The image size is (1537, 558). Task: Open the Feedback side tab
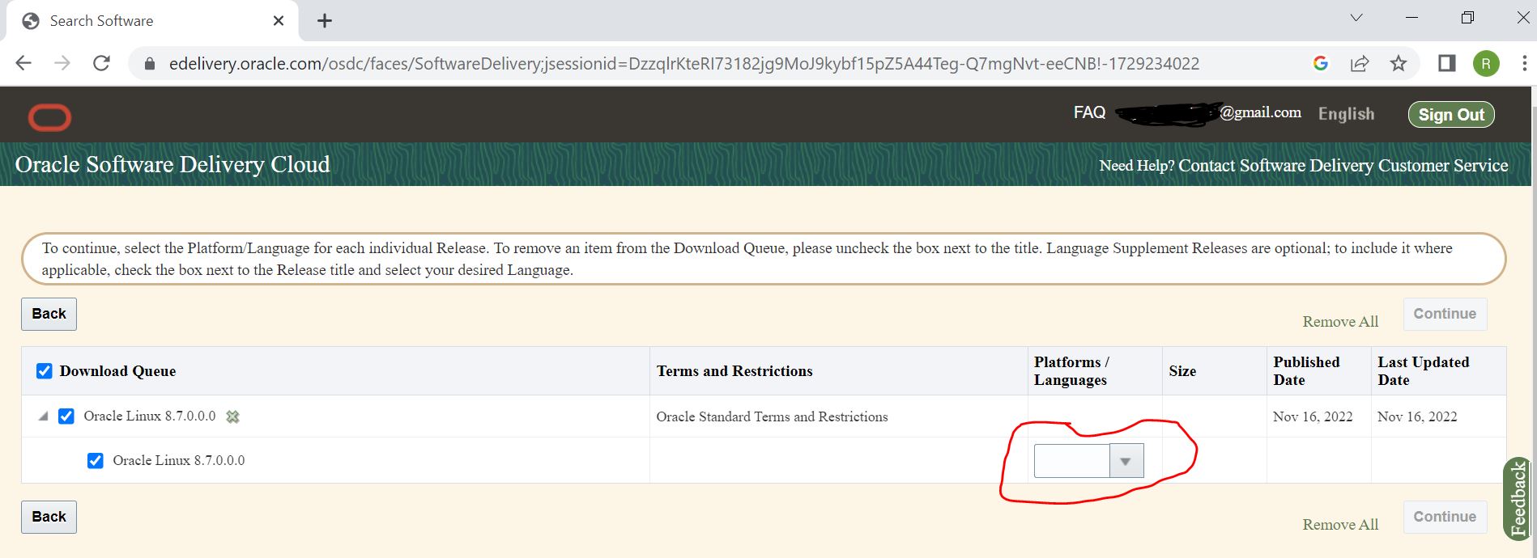pos(1517,499)
